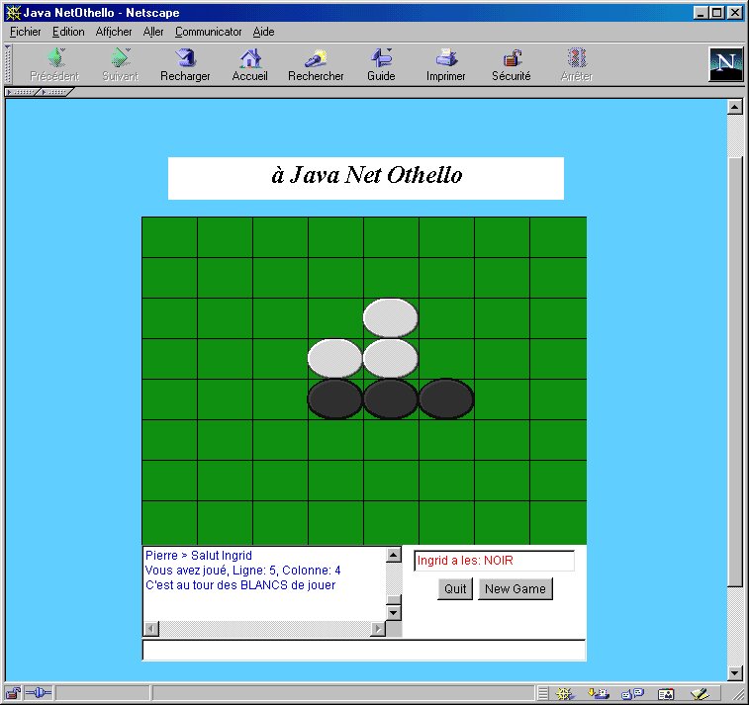749x705 pixels.
Task: Start over with New Game button
Action: 515,589
